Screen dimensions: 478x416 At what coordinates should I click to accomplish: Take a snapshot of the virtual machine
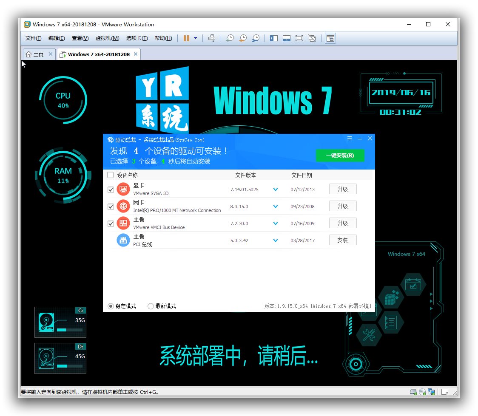(230, 38)
